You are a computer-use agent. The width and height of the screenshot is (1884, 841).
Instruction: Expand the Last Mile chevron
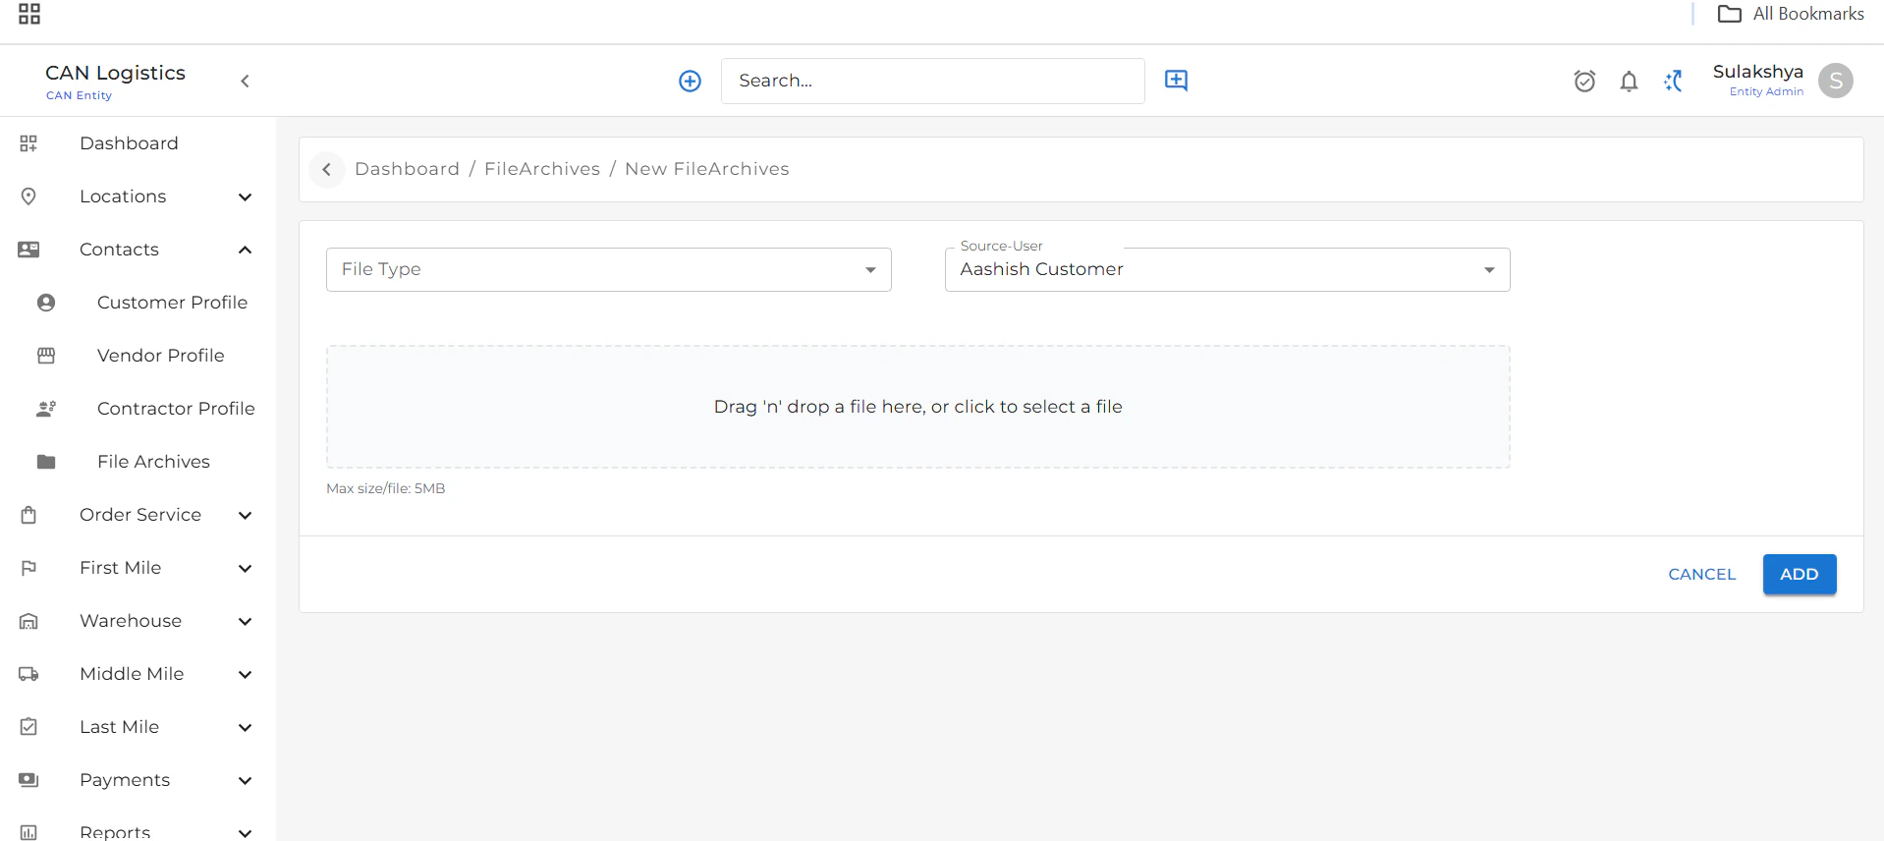point(246,727)
